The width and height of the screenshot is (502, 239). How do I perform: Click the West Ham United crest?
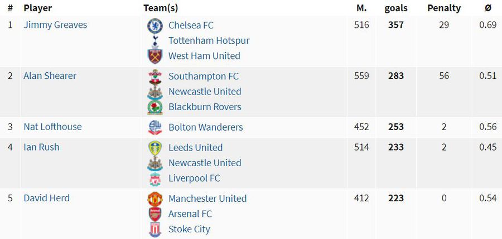point(155,56)
